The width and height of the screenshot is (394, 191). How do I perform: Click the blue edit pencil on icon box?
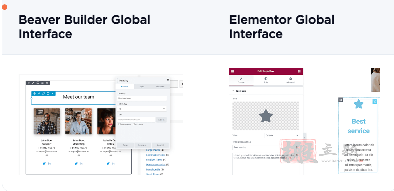[x=375, y=102]
